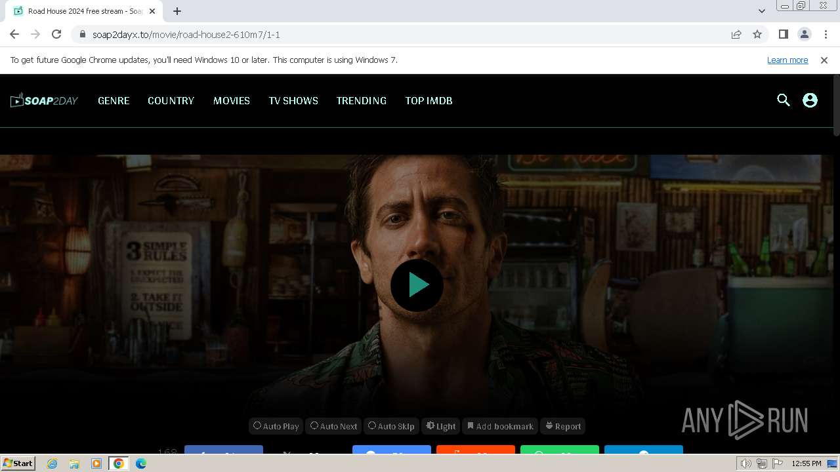Toggle Auto Play option
The height and width of the screenshot is (472, 840).
pyautogui.click(x=276, y=426)
